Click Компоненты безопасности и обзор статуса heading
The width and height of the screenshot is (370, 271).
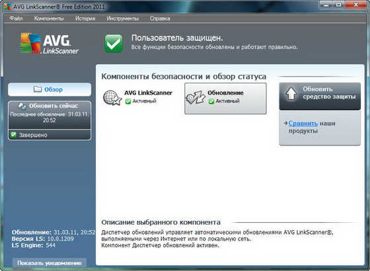coord(184,77)
